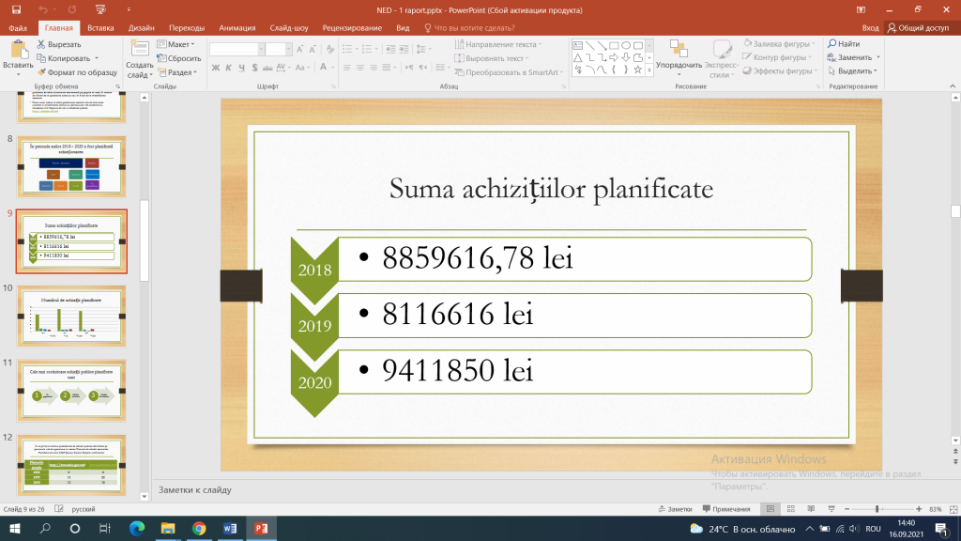Reset the slide with Сбросить
This screenshot has width=961, height=541.
179,58
